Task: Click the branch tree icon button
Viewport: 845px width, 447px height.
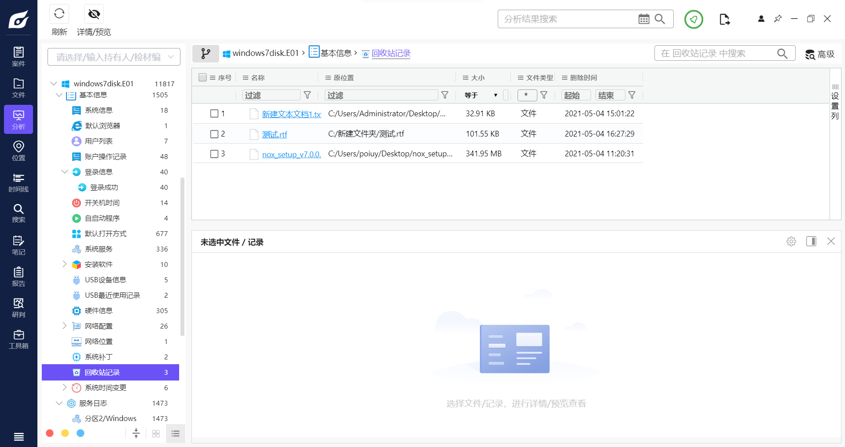Action: [206, 53]
